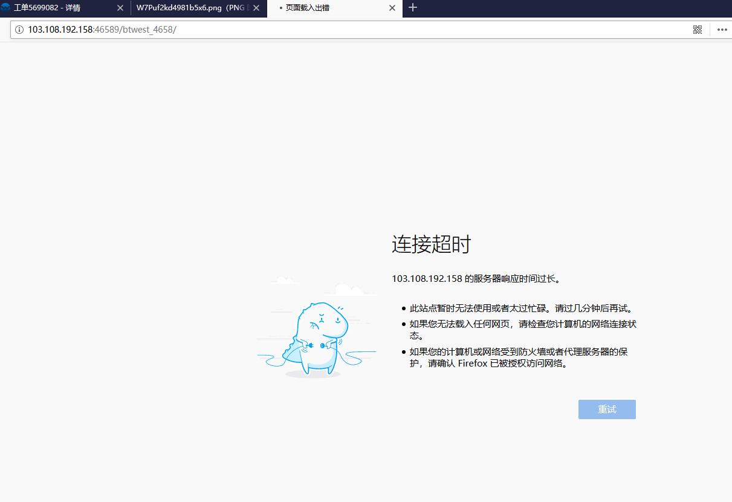The image size is (732, 502).
Task: Click the 此站点暂时无法使用 bullet text
Action: [520, 308]
